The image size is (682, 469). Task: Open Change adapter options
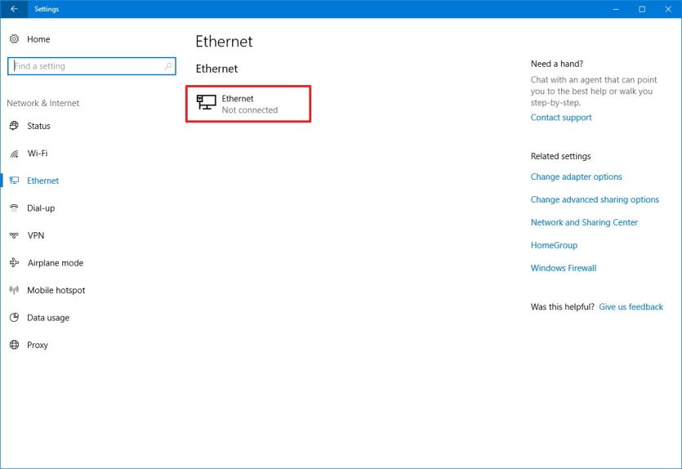[576, 176]
